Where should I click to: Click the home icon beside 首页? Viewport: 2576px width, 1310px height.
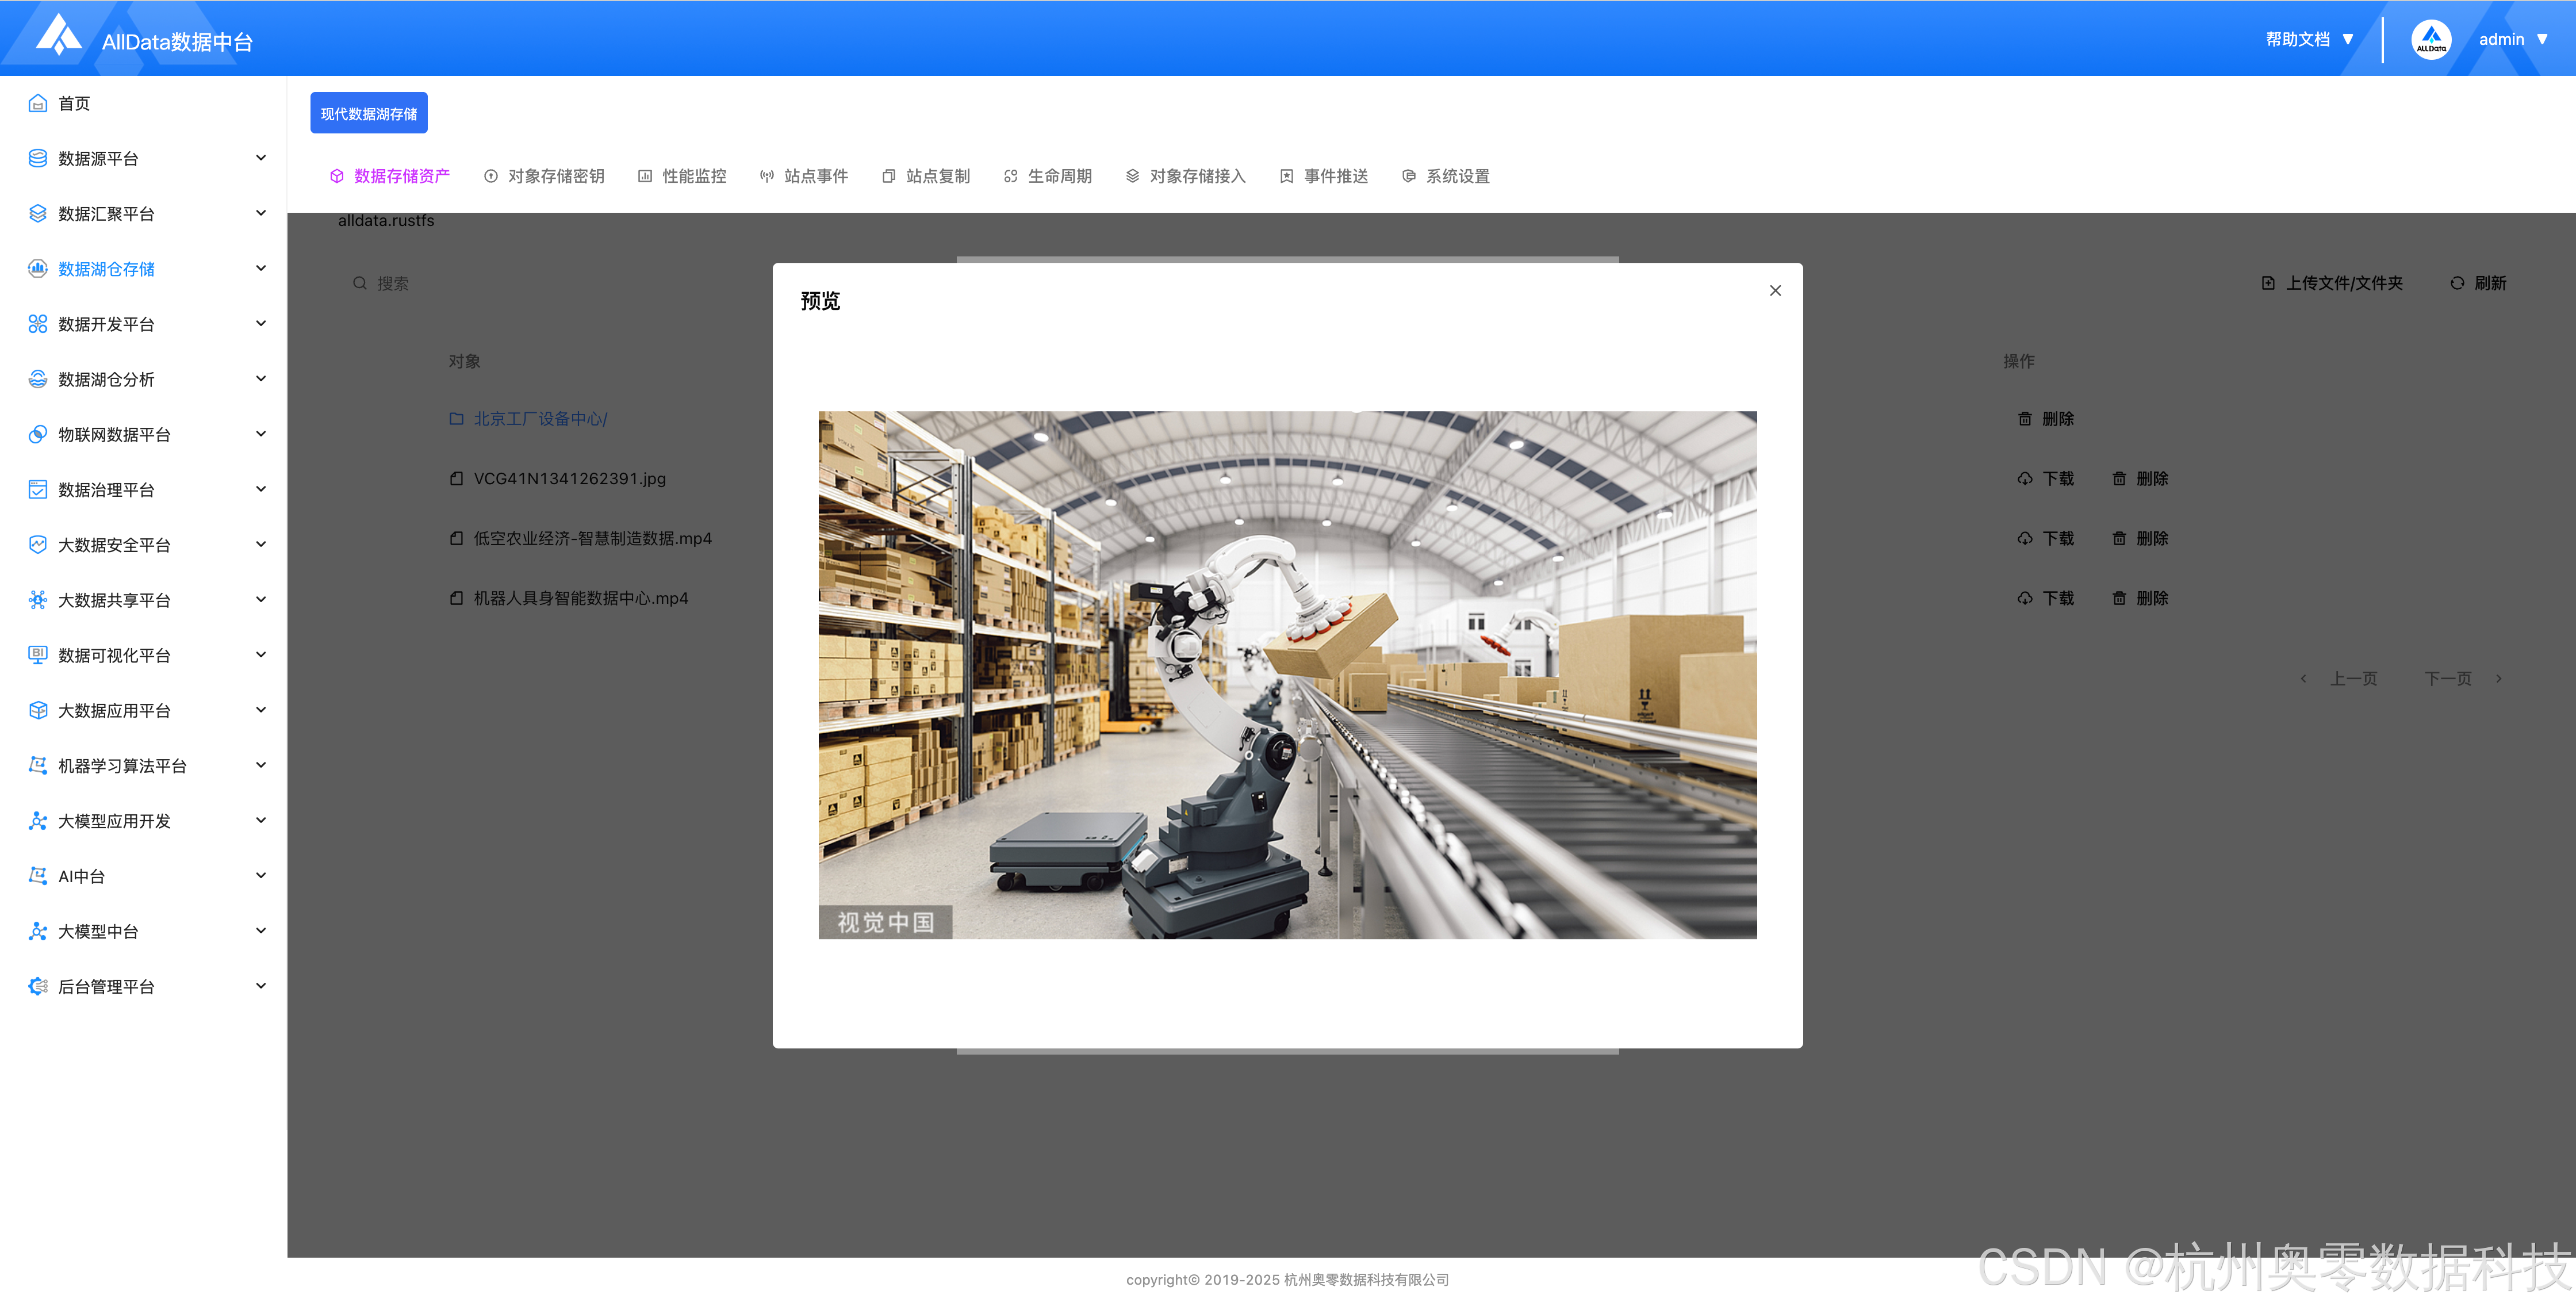coord(38,103)
